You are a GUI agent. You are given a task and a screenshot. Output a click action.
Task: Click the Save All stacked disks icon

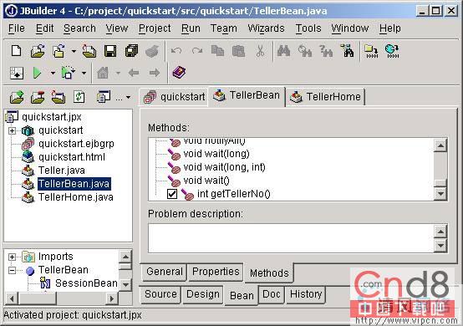(x=131, y=51)
